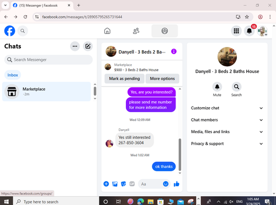The width and height of the screenshot is (276, 205).
Task: Open the Groups icon in top navigation
Action: [164, 31]
